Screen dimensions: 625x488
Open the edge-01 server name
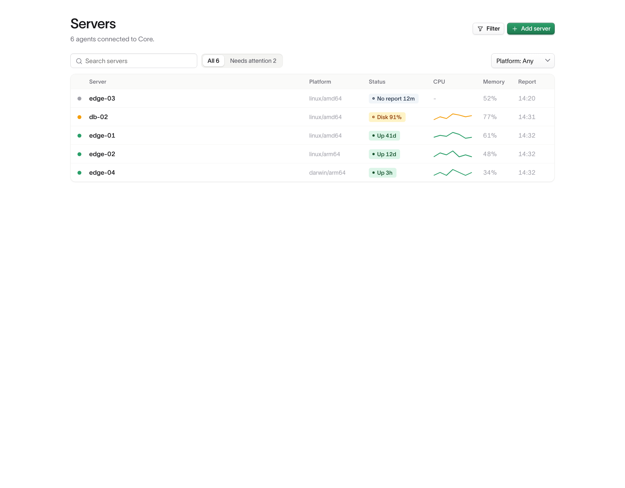[x=102, y=136]
